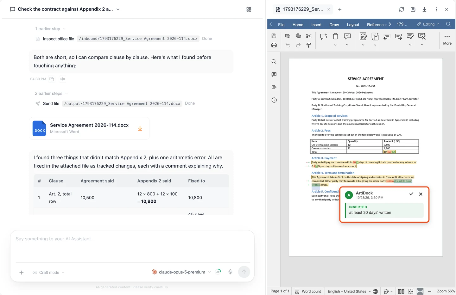Toggle fit-to-width view in status bar
The width and height of the screenshot is (456, 295).
[420, 292]
